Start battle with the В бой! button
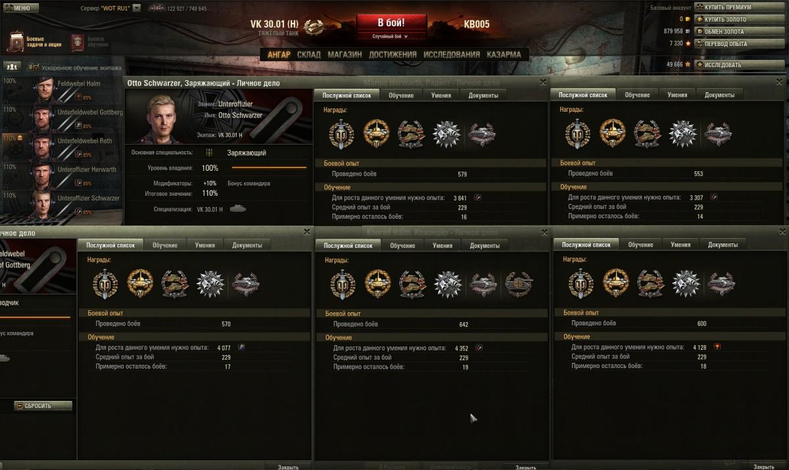 (x=391, y=23)
